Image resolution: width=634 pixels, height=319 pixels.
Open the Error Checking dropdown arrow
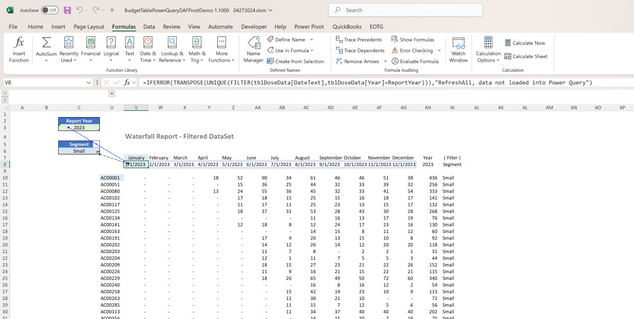tap(439, 51)
